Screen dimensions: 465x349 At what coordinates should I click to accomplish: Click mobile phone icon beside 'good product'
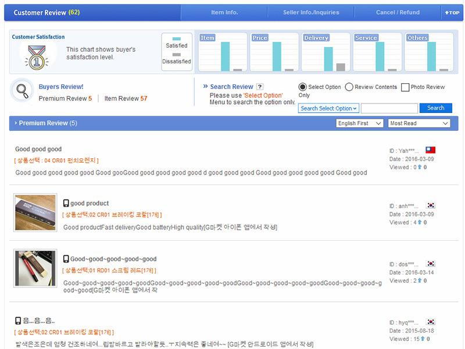(x=66, y=204)
